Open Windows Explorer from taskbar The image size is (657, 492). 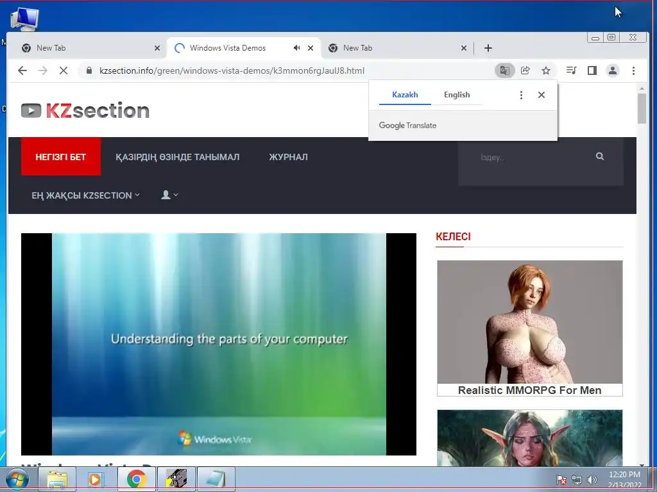tap(57, 479)
